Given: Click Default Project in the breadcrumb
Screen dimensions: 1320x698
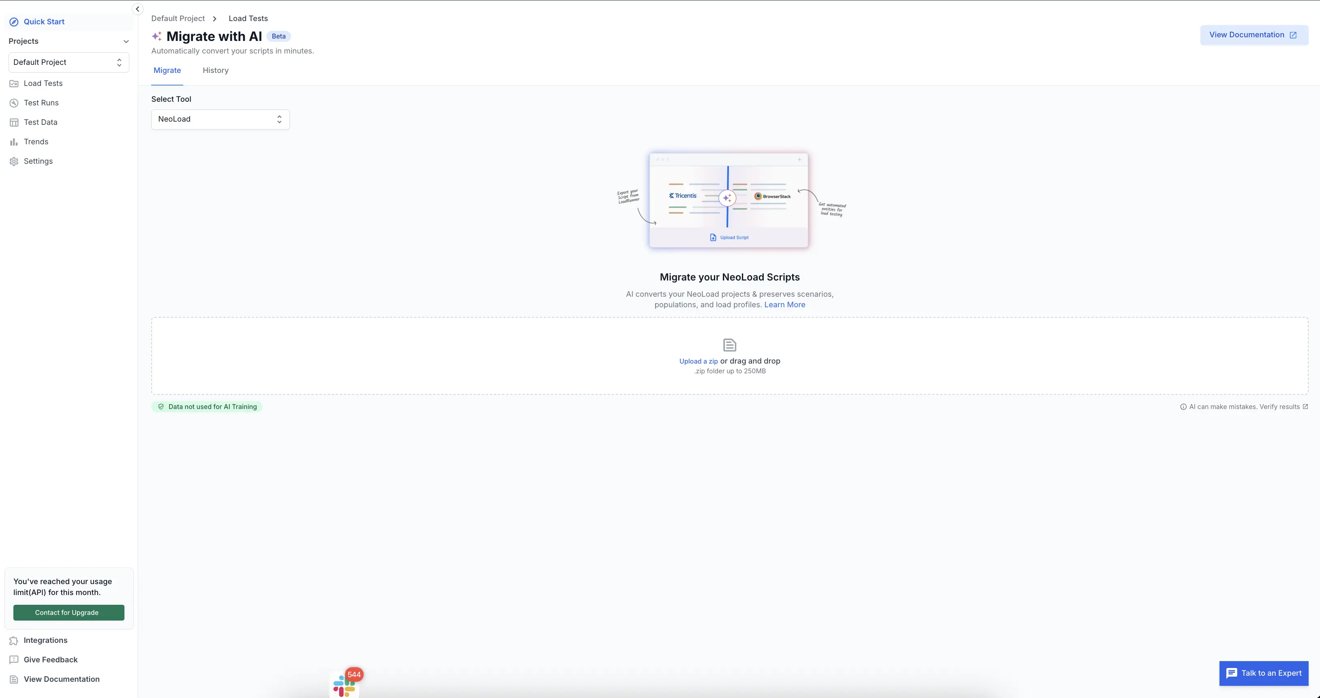Looking at the screenshot, I should coord(178,19).
